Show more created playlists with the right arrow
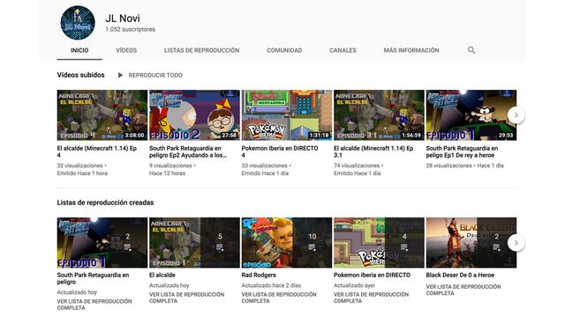565x324 pixels. pos(516,243)
